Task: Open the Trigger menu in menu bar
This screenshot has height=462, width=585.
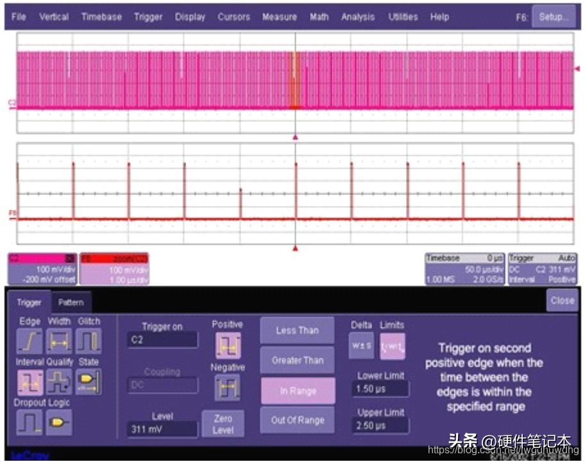Action: pos(148,17)
